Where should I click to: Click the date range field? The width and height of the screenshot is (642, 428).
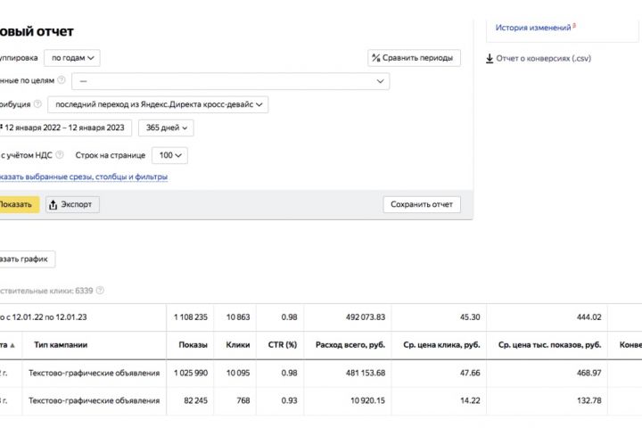(66, 128)
